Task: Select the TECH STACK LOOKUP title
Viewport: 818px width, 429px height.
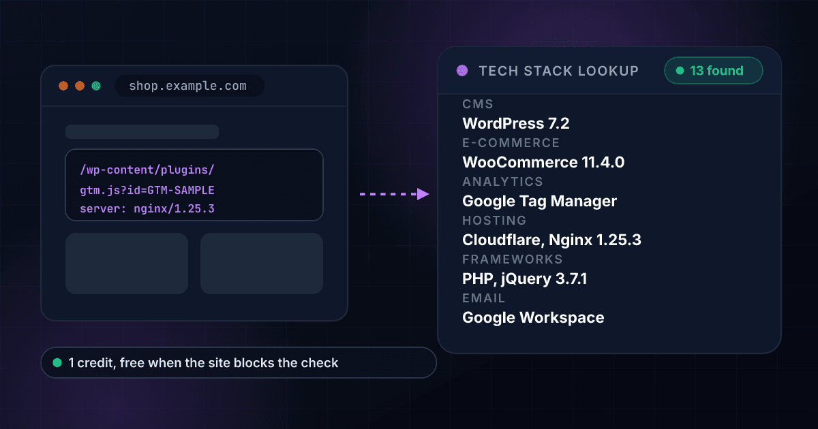Action: point(559,71)
